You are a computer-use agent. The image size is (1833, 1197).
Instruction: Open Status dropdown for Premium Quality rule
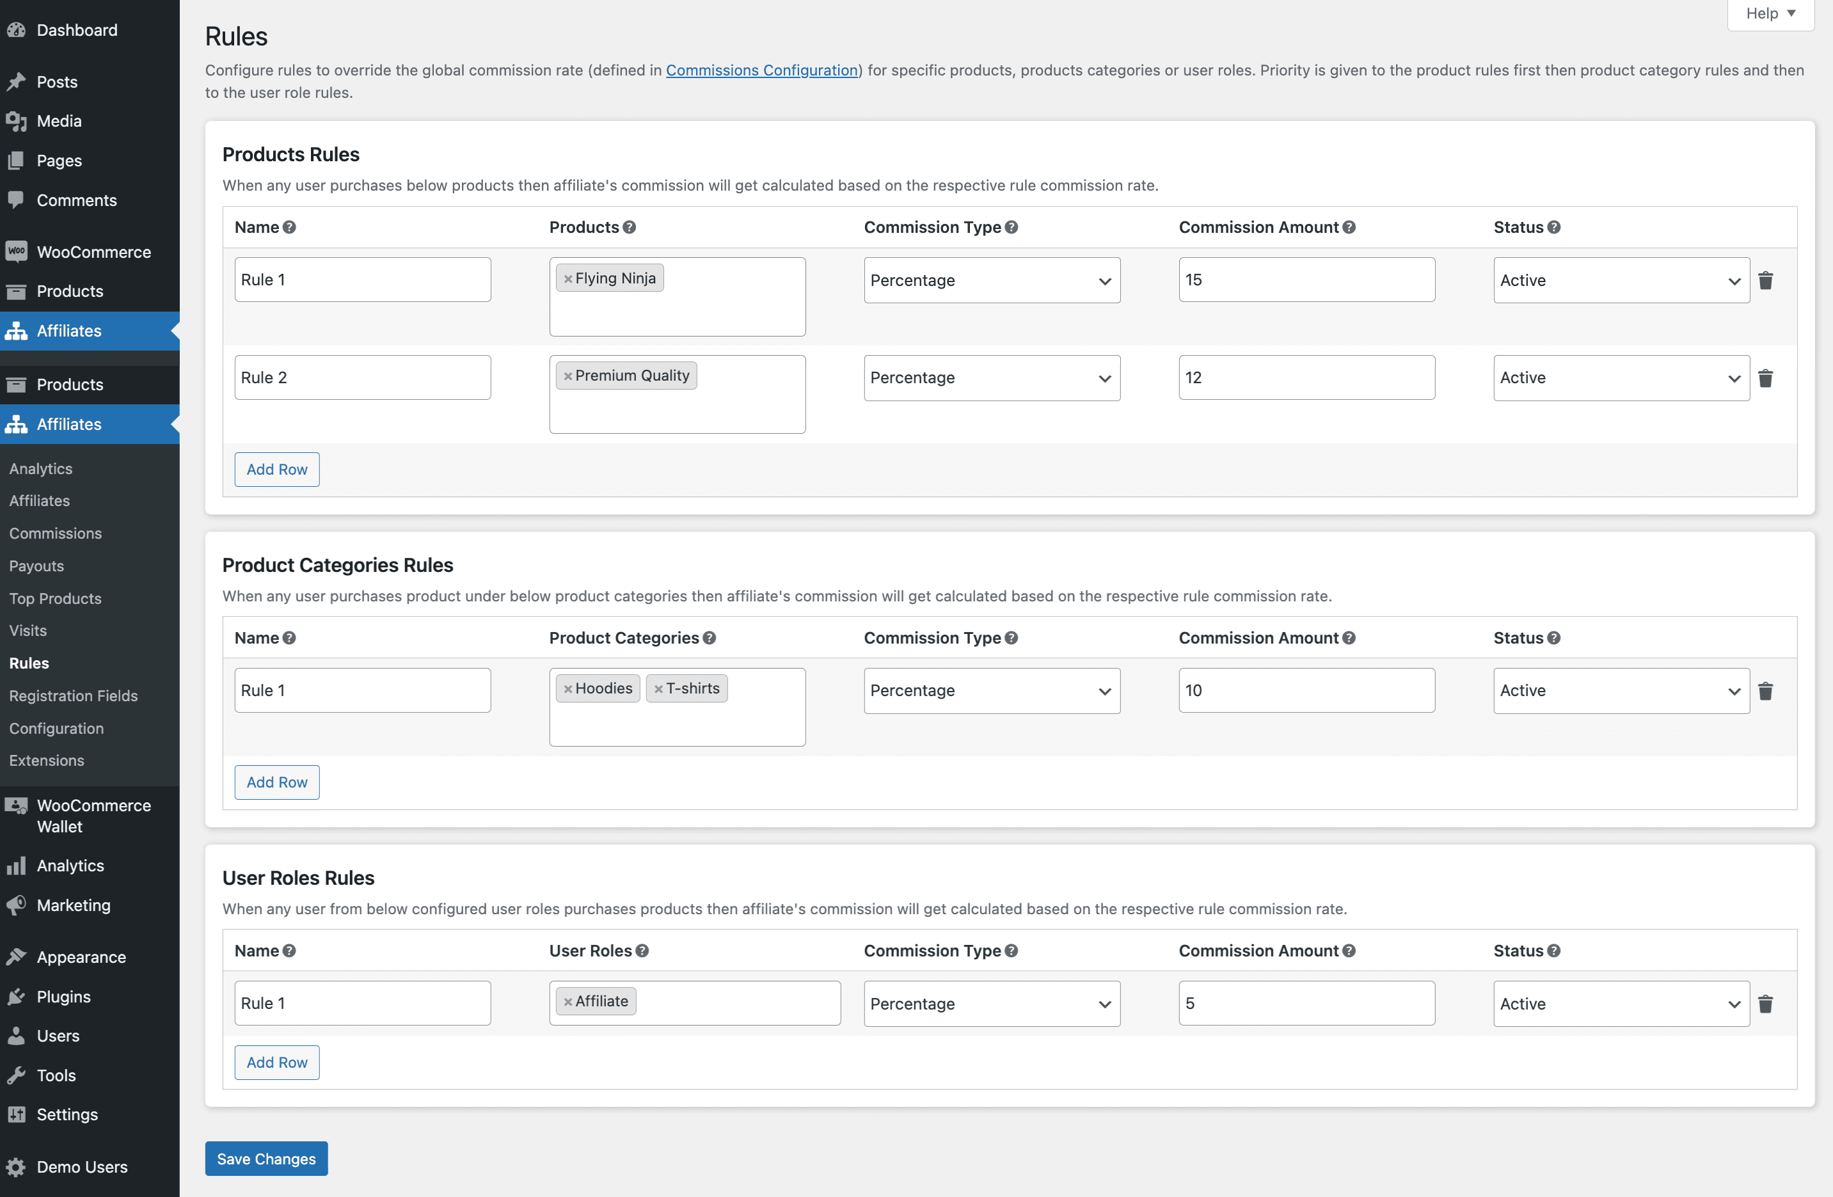[x=1621, y=378]
